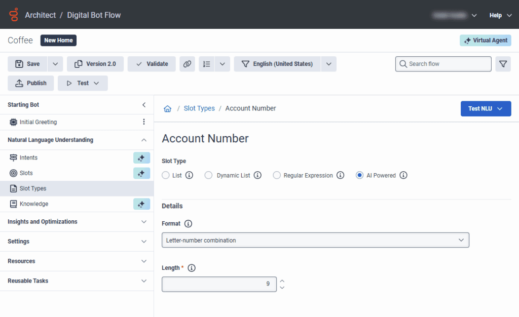The width and height of the screenshot is (519, 317).
Task: Open the Help menu
Action: [x=502, y=15]
